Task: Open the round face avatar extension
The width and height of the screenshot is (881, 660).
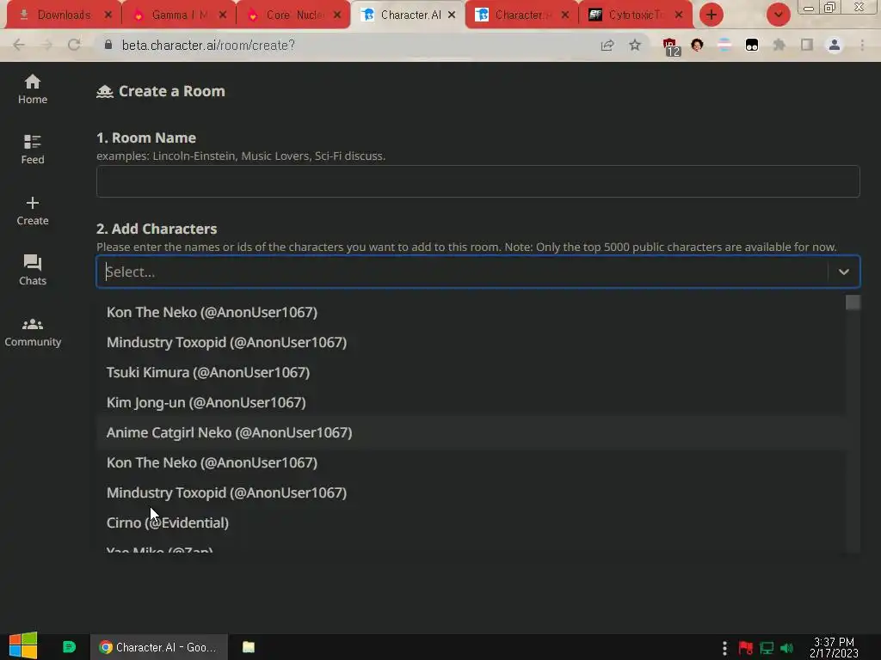Action: [x=697, y=45]
